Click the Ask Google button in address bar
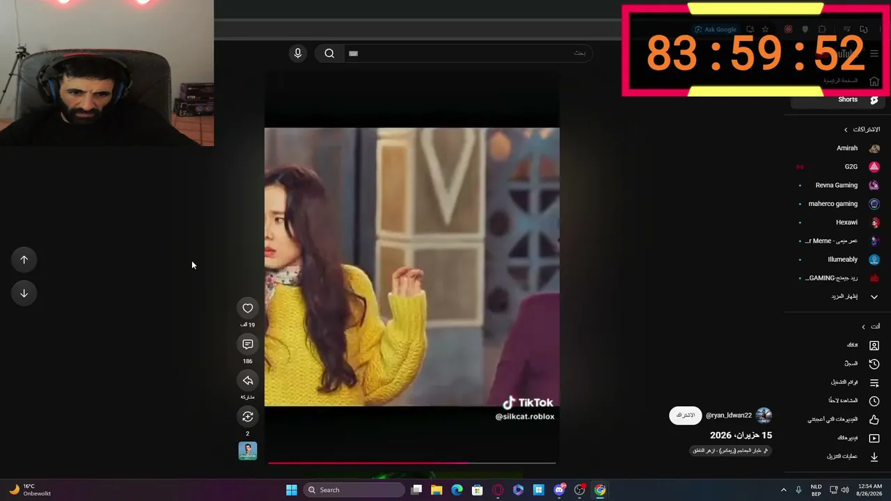The height and width of the screenshot is (501, 891). coord(715,29)
